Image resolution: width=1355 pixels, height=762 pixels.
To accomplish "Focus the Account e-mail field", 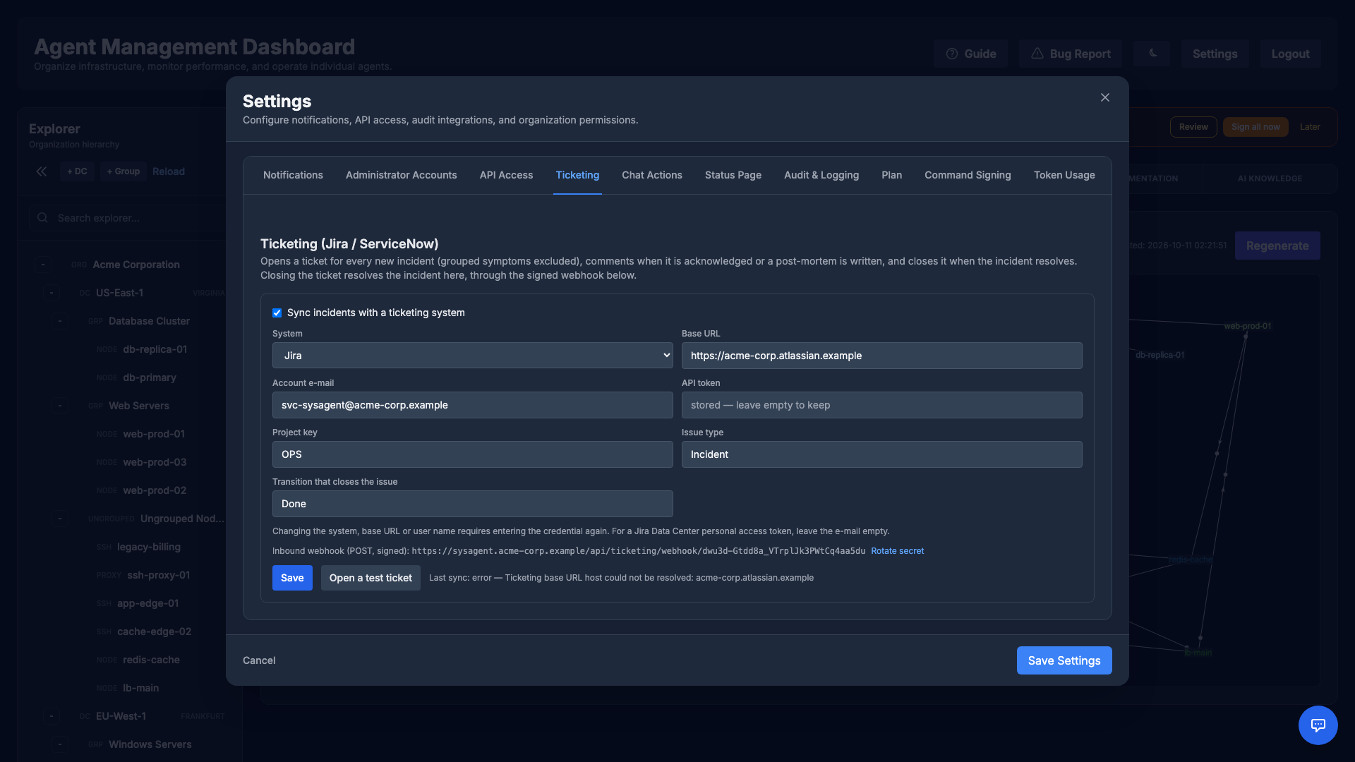I will (x=472, y=405).
